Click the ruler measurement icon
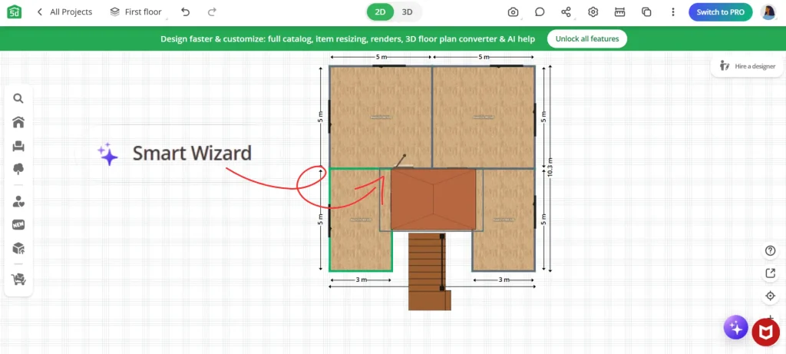This screenshot has height=354, width=786. point(620,12)
